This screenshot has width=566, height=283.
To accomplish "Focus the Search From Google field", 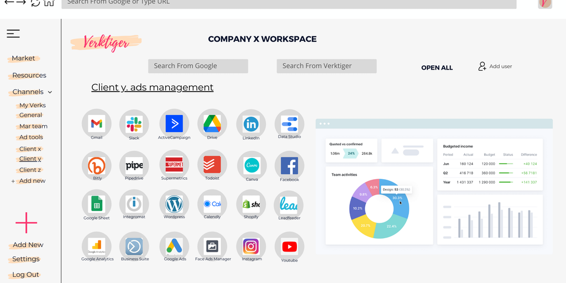I will [x=198, y=66].
